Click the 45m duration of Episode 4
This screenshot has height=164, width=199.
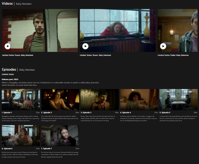point(156,112)
